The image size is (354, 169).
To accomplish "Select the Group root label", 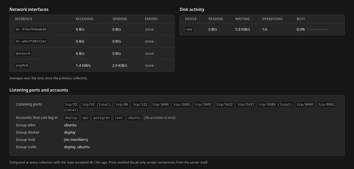I will pos(26,140).
